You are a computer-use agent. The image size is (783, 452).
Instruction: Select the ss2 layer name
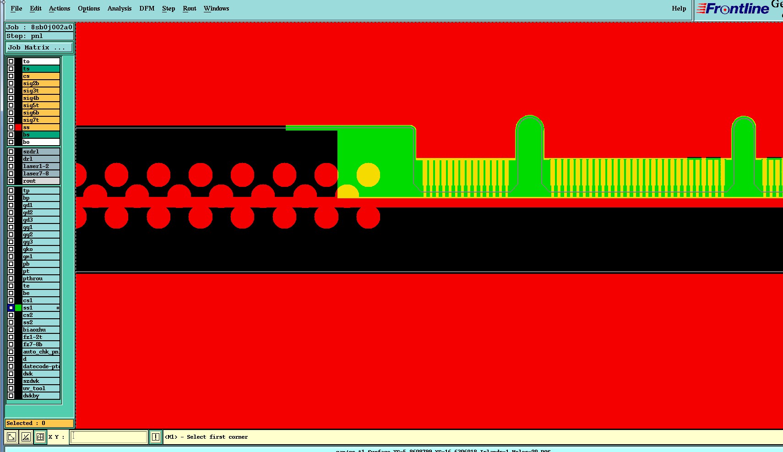[41, 322]
